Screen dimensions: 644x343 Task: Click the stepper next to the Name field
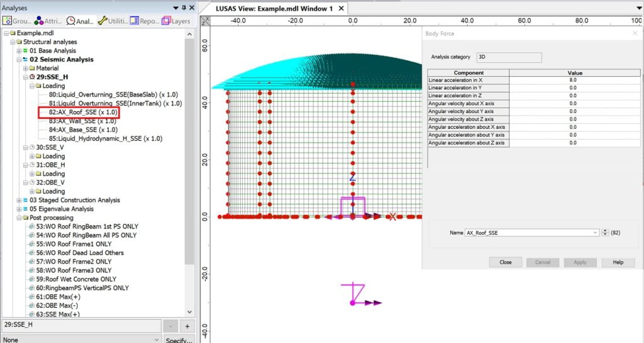point(605,232)
